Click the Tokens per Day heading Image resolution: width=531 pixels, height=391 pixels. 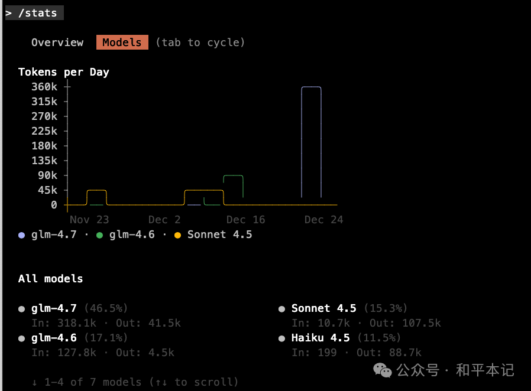[64, 72]
